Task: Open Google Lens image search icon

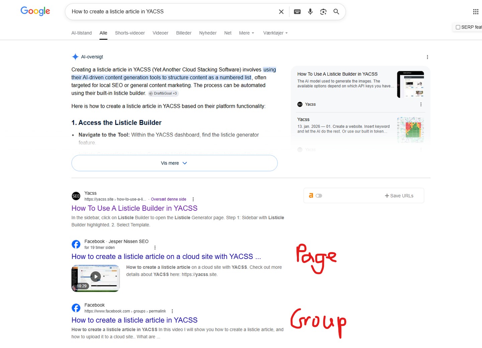Action: tap(323, 12)
